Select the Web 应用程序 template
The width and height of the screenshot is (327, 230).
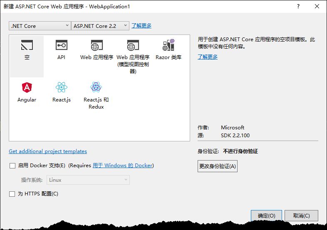pos(97,50)
